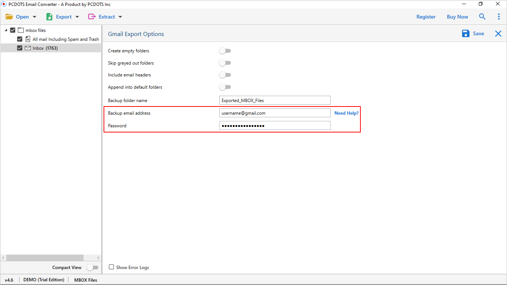Viewport: 507px width, 285px height.
Task: Open the three-dot more options menu
Action: (x=498, y=17)
